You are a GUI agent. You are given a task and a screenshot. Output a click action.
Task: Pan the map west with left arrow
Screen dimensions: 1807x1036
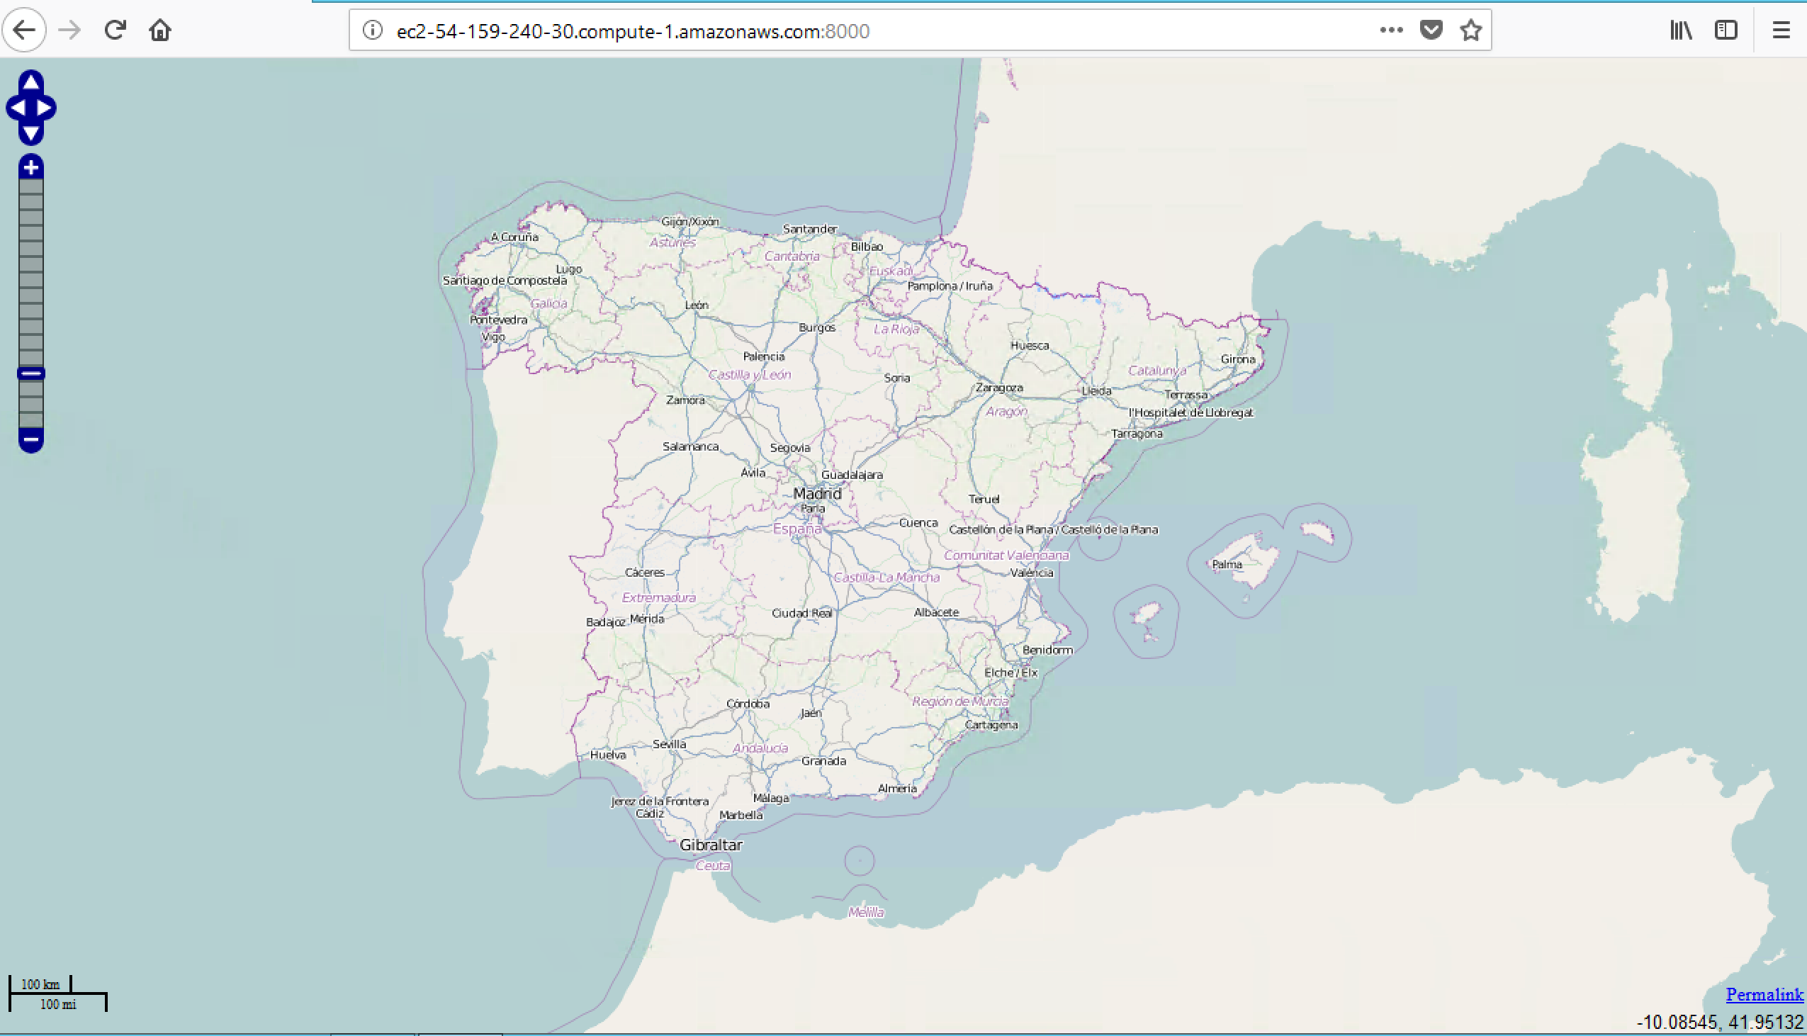[17, 108]
